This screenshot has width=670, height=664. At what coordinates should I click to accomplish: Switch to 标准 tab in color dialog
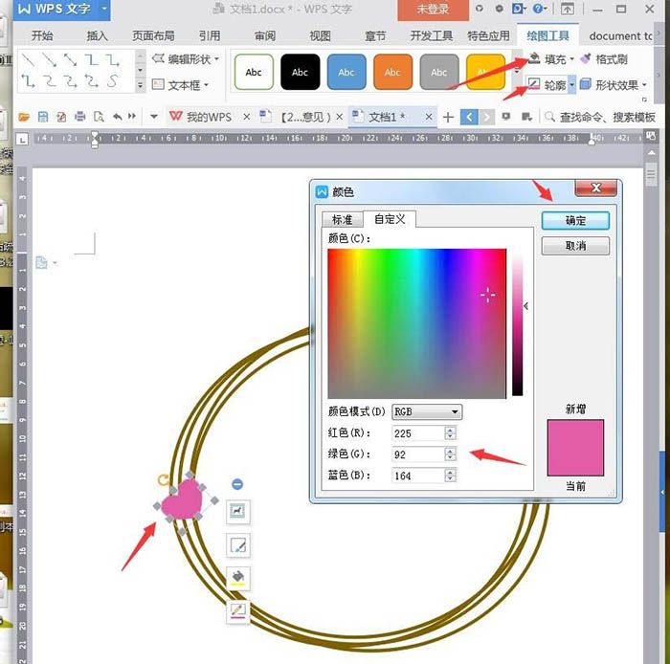click(343, 219)
